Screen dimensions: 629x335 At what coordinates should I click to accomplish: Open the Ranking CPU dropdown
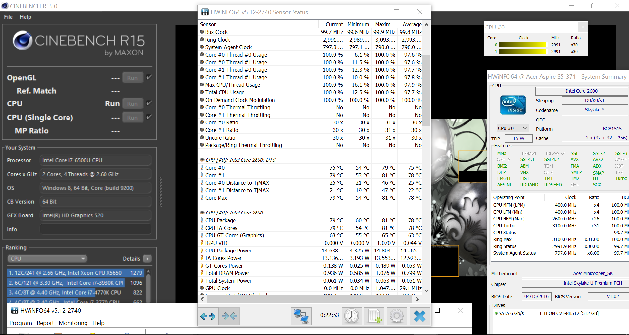pyautogui.click(x=47, y=259)
